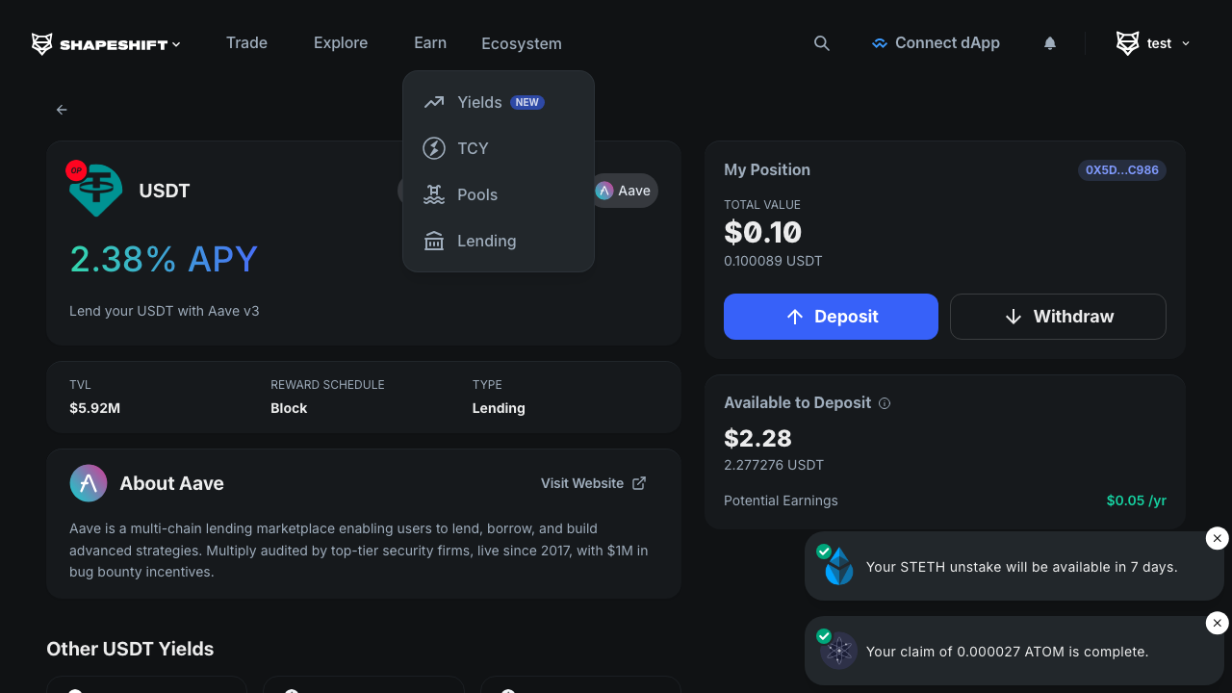Image resolution: width=1232 pixels, height=693 pixels.
Task: Select the Pools icon in the Earn menu
Action: tap(433, 193)
